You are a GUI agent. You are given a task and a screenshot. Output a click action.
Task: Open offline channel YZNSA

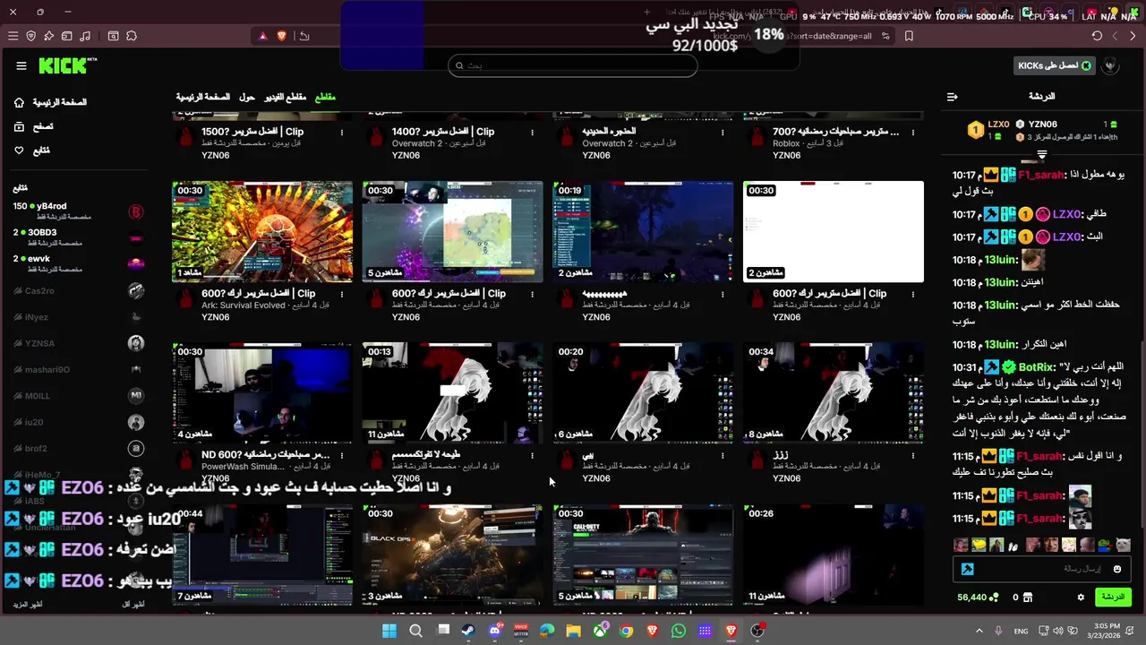pyautogui.click(x=79, y=343)
